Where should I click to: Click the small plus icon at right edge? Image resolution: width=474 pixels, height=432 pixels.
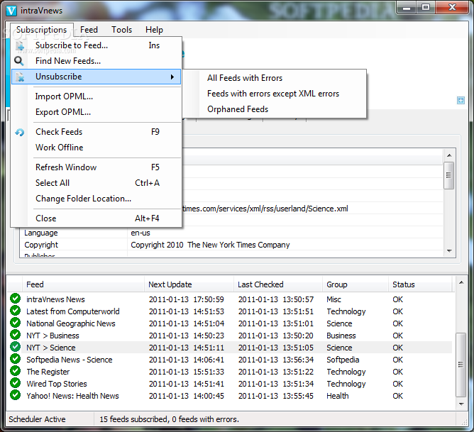[x=461, y=100]
